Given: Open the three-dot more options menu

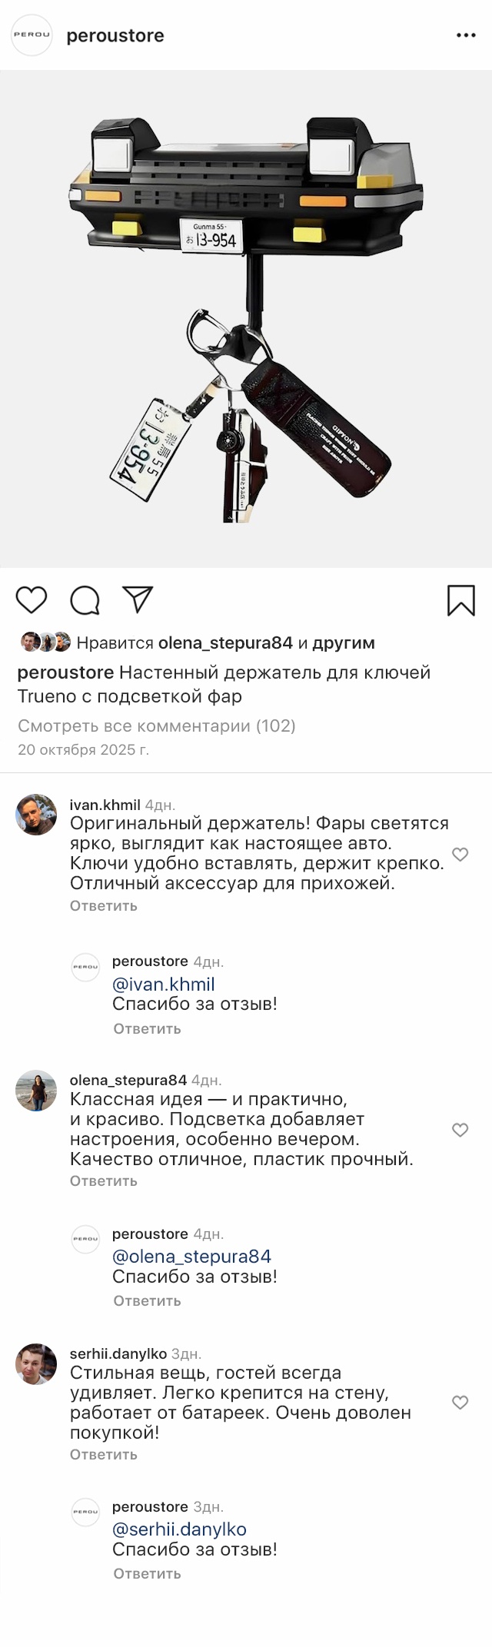Looking at the screenshot, I should point(466,35).
